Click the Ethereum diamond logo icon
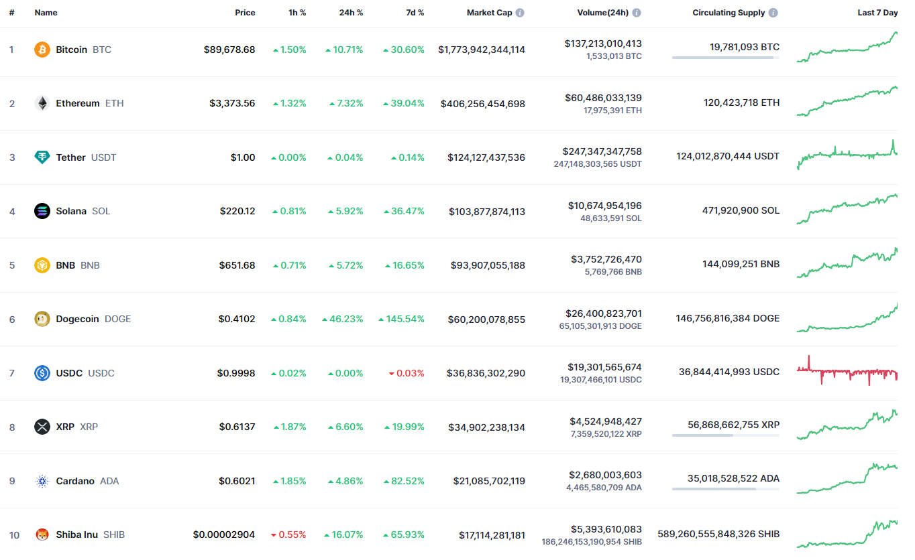This screenshot has width=915, height=560. [42, 103]
